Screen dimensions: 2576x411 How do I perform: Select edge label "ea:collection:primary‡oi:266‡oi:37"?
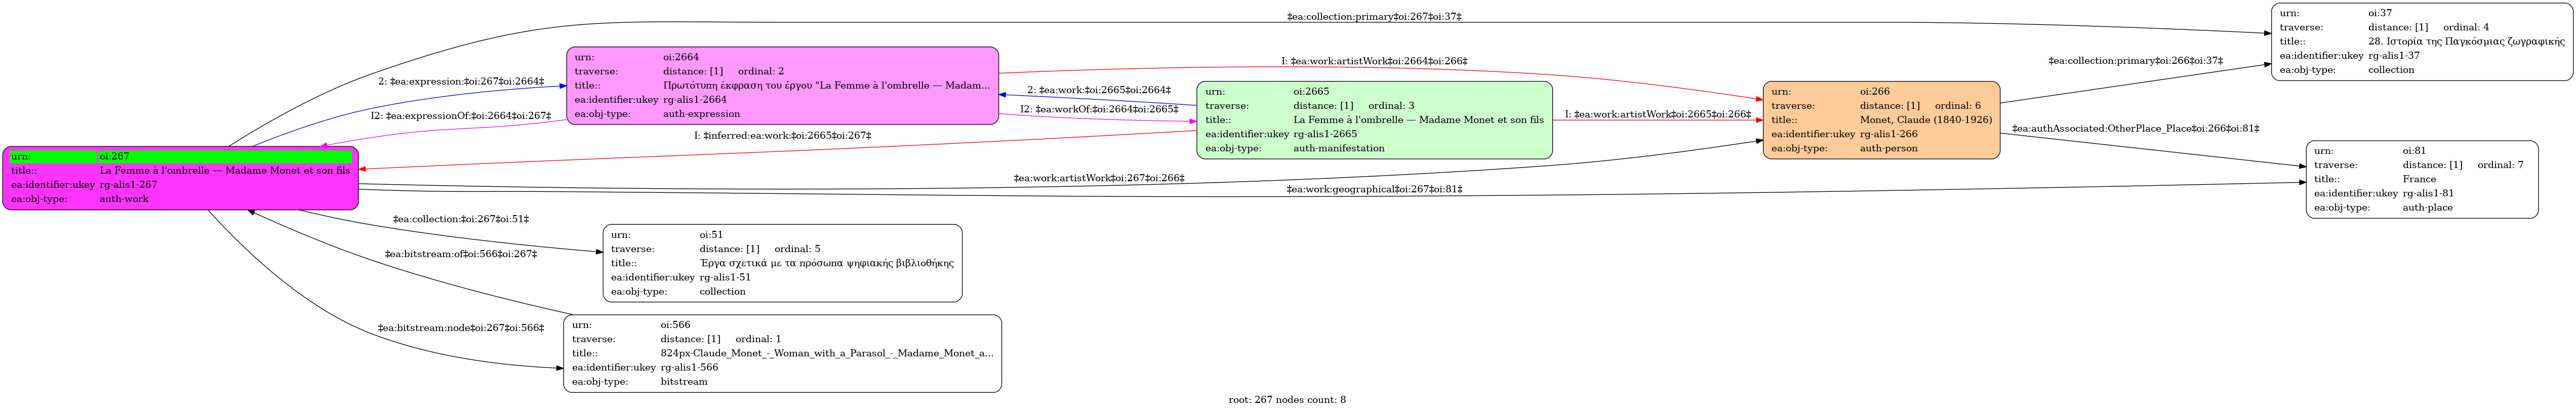point(2135,61)
